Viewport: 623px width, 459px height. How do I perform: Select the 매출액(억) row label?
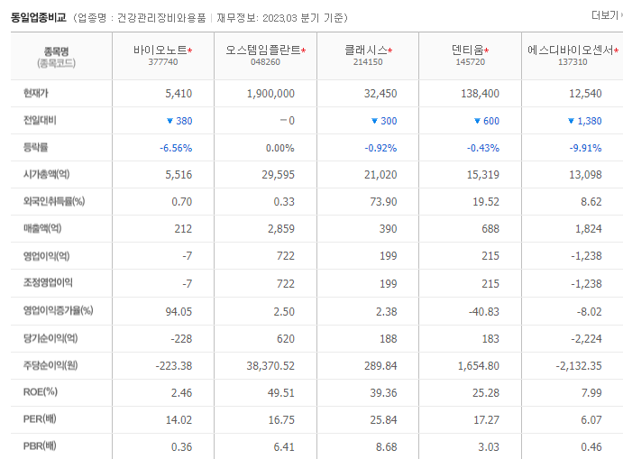(42, 228)
